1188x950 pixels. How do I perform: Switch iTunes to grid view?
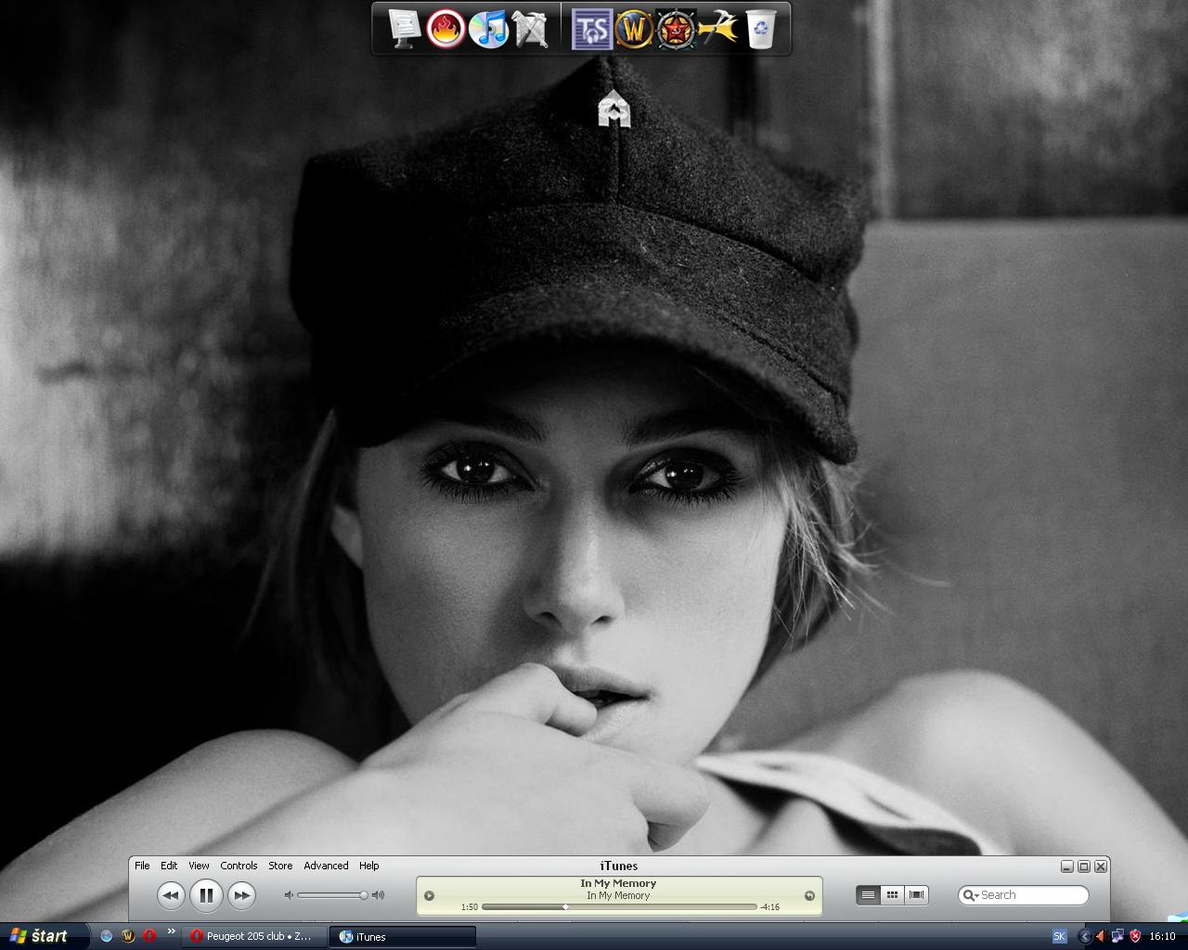click(892, 895)
